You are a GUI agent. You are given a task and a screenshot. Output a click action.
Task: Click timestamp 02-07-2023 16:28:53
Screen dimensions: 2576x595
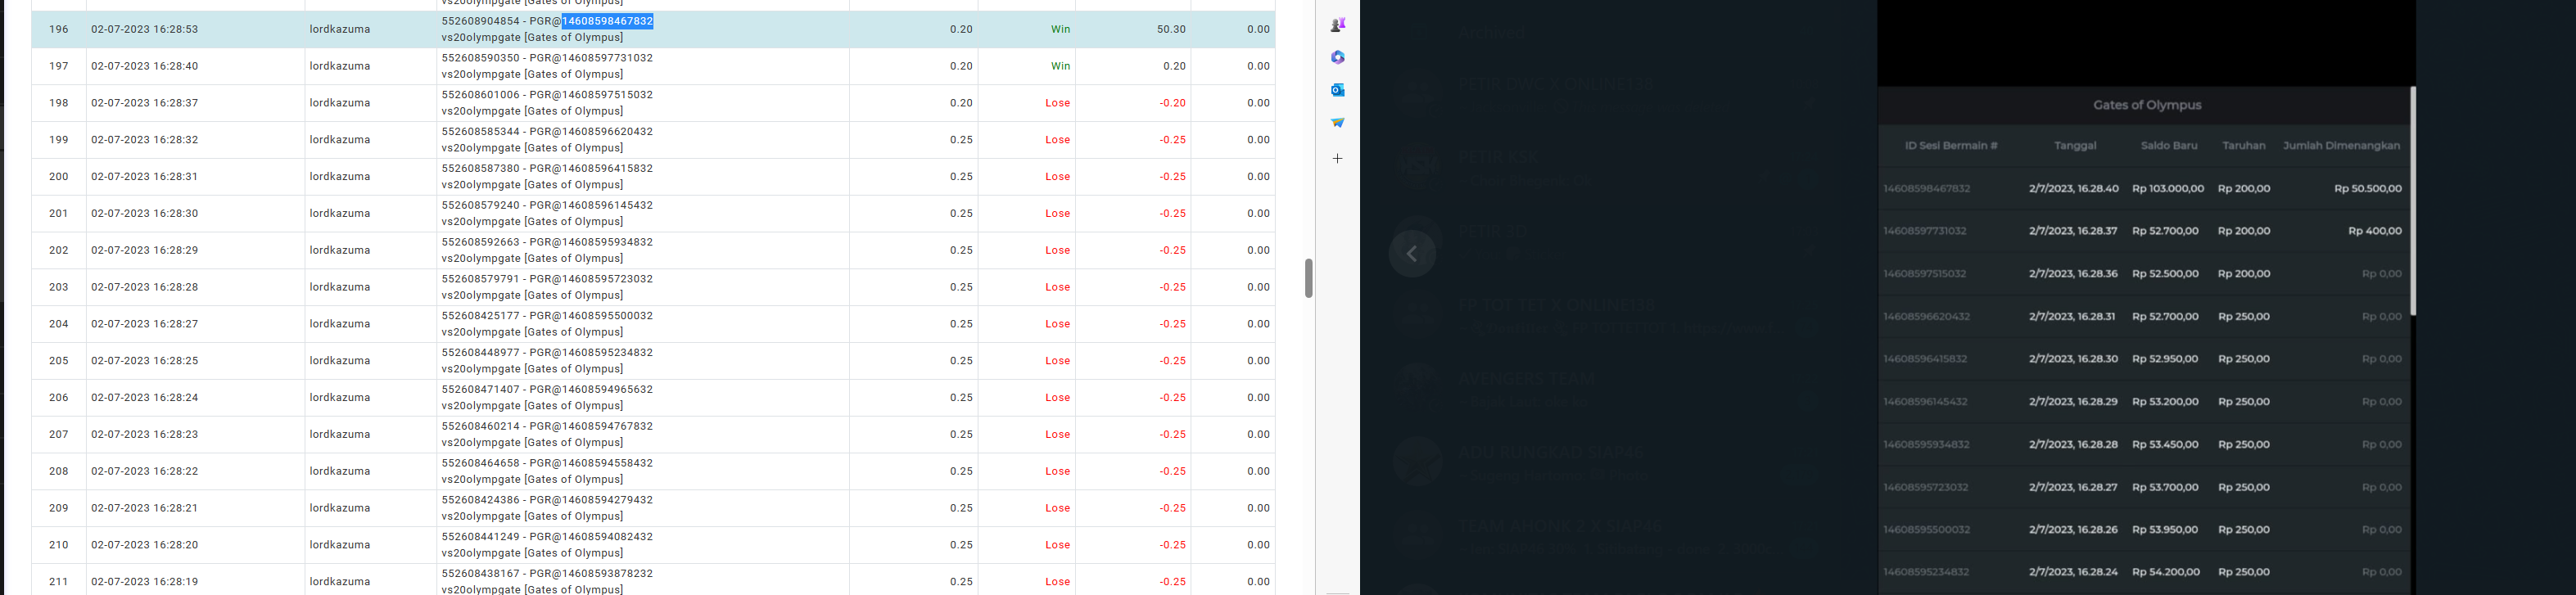coord(144,30)
